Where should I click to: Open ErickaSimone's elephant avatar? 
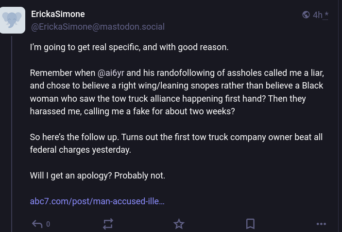12,20
